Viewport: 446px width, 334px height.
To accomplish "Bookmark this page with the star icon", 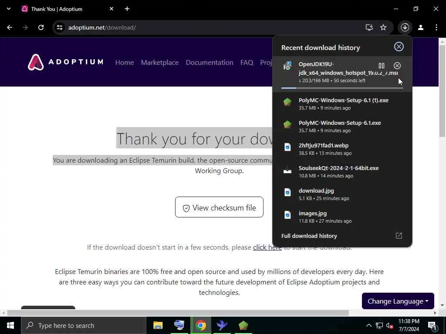I will (383, 27).
